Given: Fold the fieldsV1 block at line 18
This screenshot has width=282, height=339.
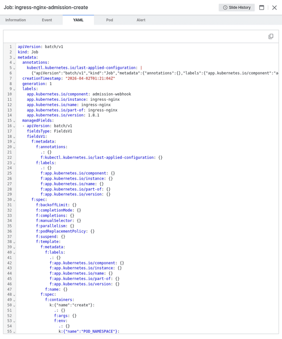Looking at the screenshot, I should 14,137.
